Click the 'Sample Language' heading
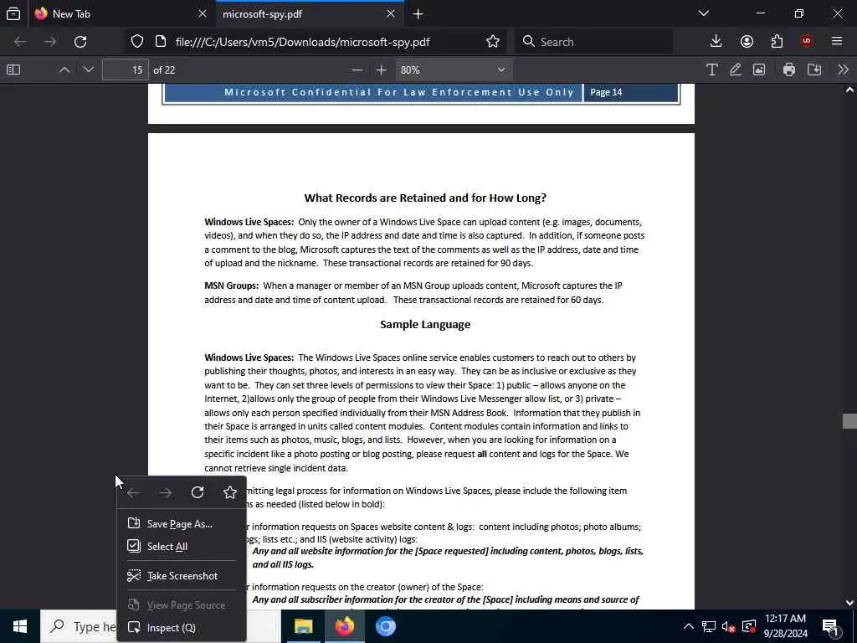Viewport: 857px width, 643px height. pos(425,324)
